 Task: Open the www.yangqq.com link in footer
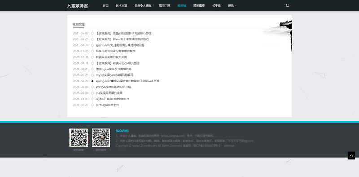pyautogui.click(x=173, y=136)
